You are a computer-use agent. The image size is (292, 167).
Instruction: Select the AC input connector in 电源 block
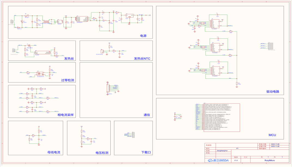[x=12, y=22]
